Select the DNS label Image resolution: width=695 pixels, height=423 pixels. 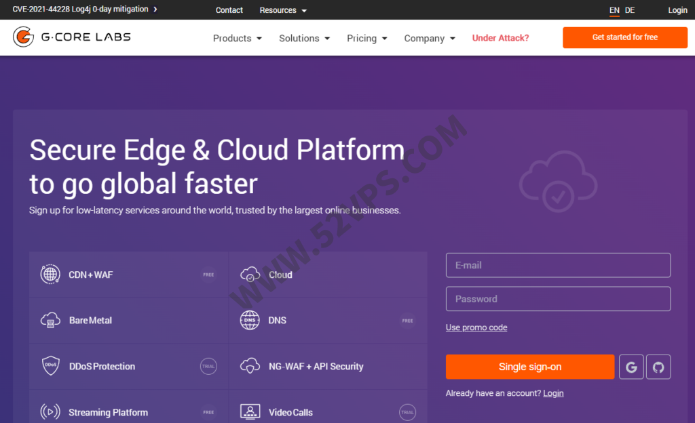[278, 321]
